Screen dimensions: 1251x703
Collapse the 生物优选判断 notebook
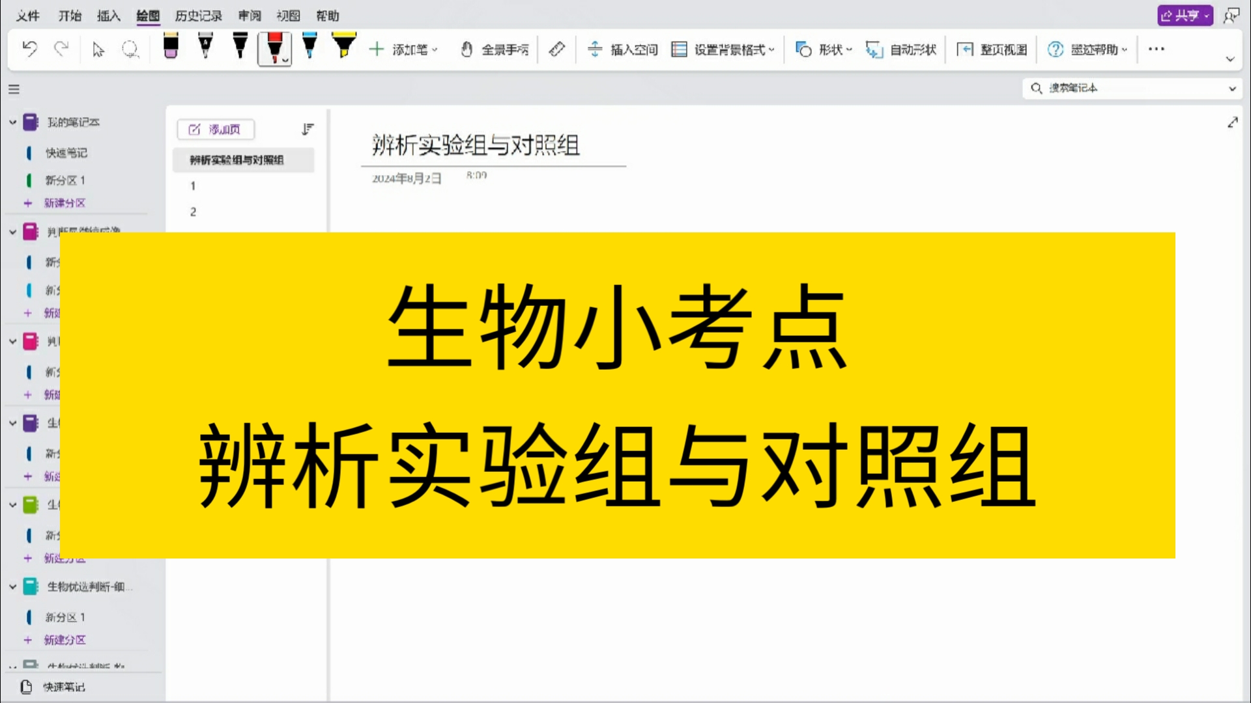pyautogui.click(x=12, y=586)
